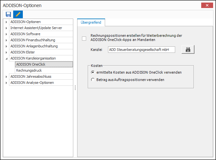Toggle the pencil edit mode icon
The image size is (216, 160).
18,14
